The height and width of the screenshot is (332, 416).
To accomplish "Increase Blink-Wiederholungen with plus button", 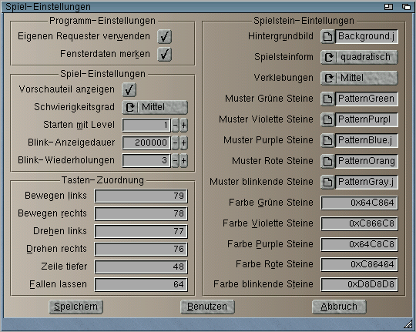I will click(x=183, y=160).
